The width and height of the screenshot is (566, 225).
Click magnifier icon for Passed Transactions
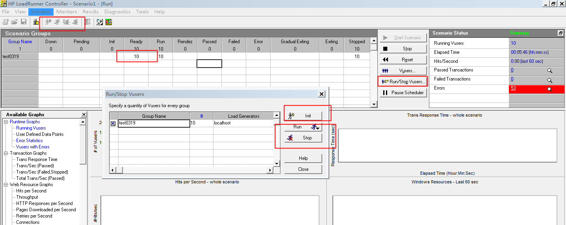[x=550, y=71]
